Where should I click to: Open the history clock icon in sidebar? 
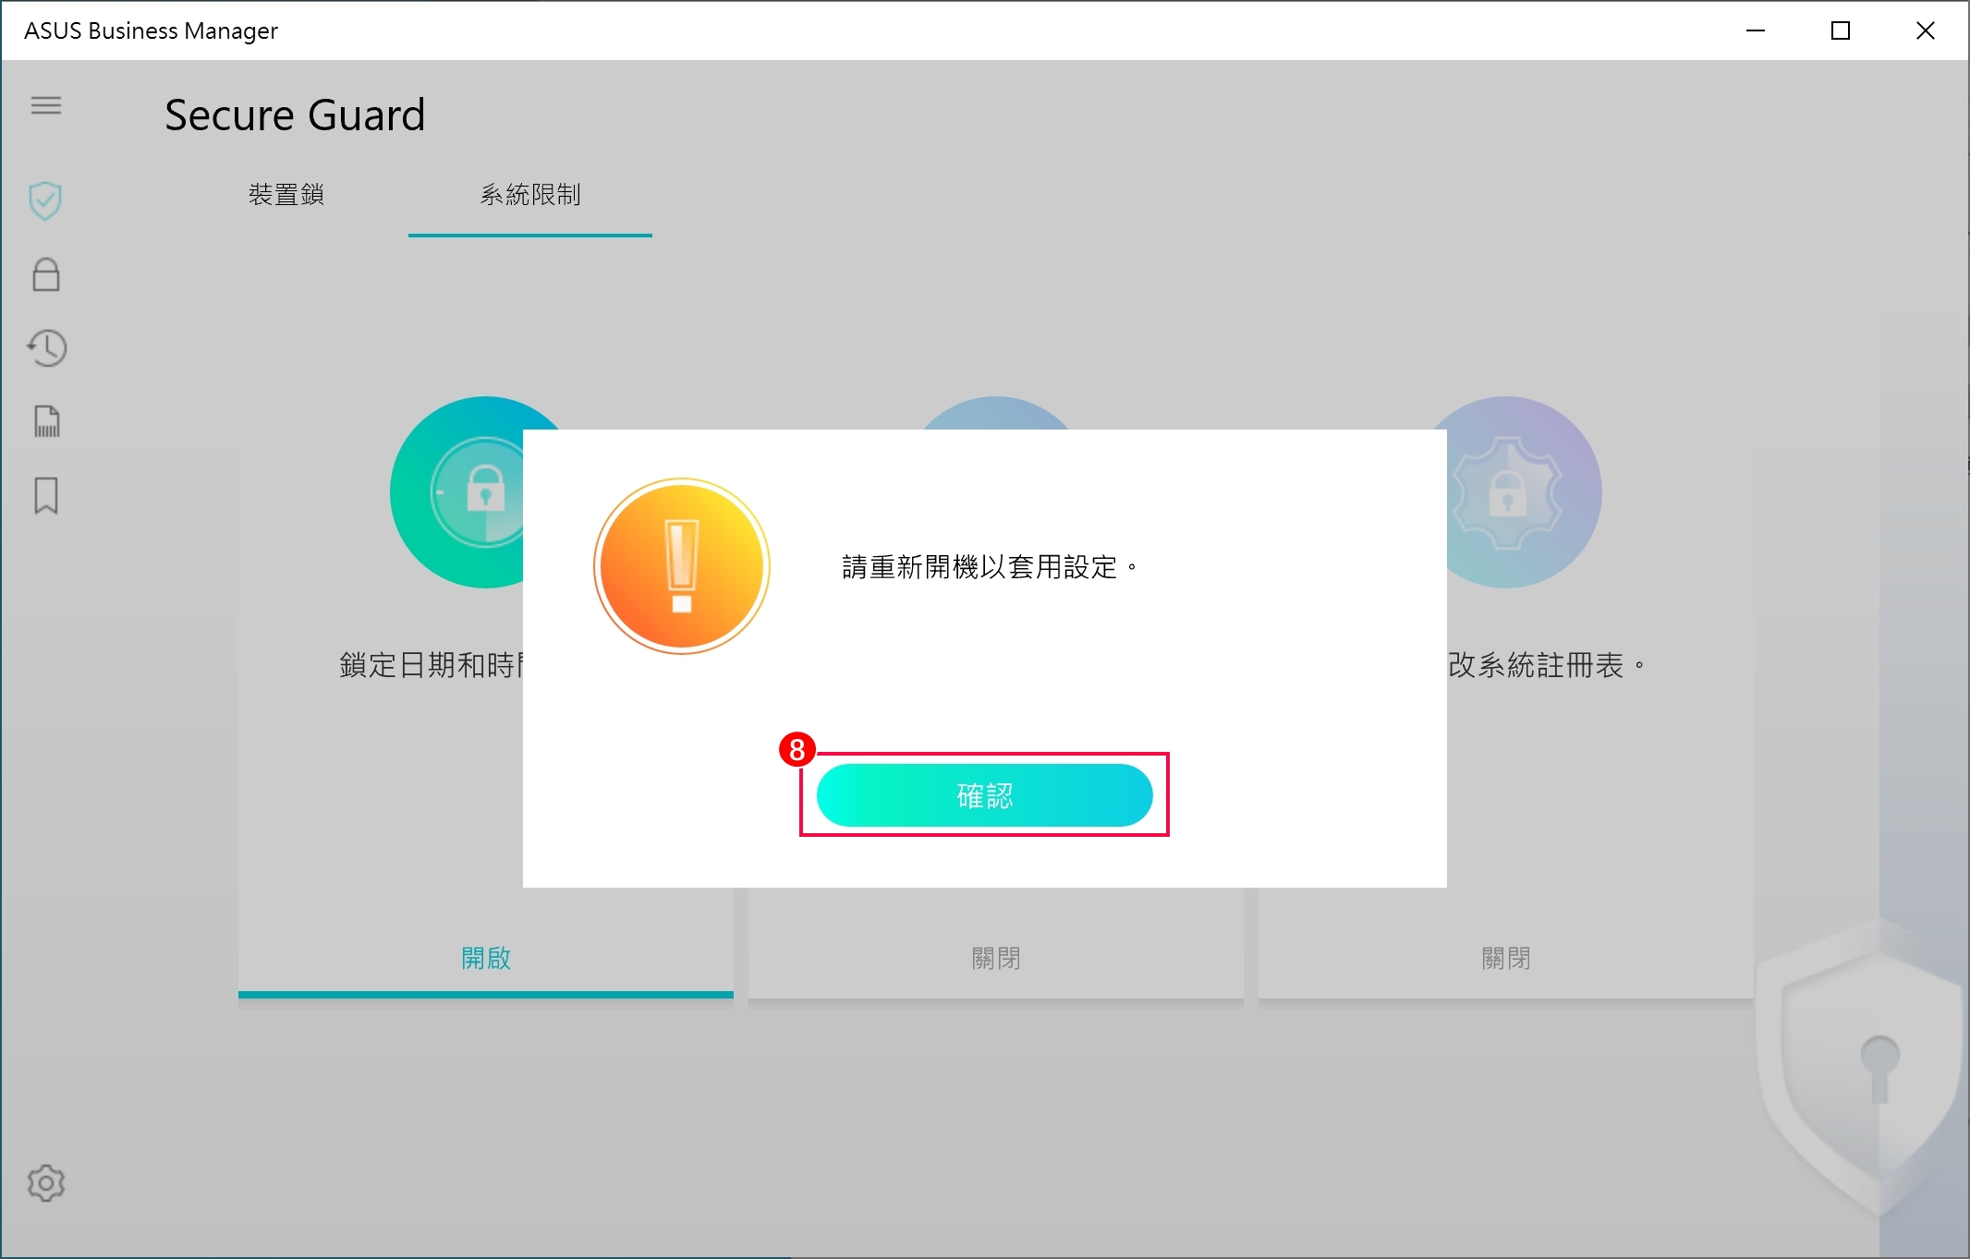tap(46, 348)
